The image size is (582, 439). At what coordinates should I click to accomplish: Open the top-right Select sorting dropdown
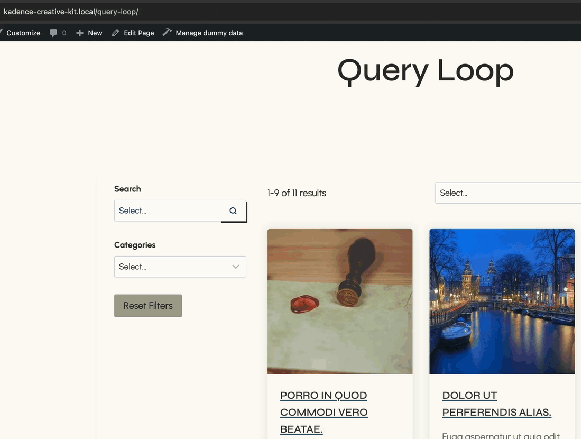point(507,193)
